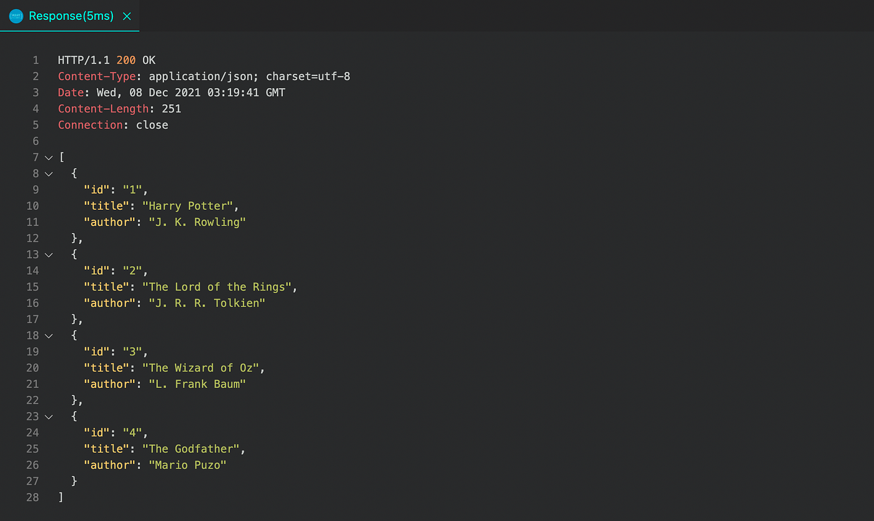Click the REST Client icon on the Response tab
This screenshot has width=874, height=521.
[16, 16]
